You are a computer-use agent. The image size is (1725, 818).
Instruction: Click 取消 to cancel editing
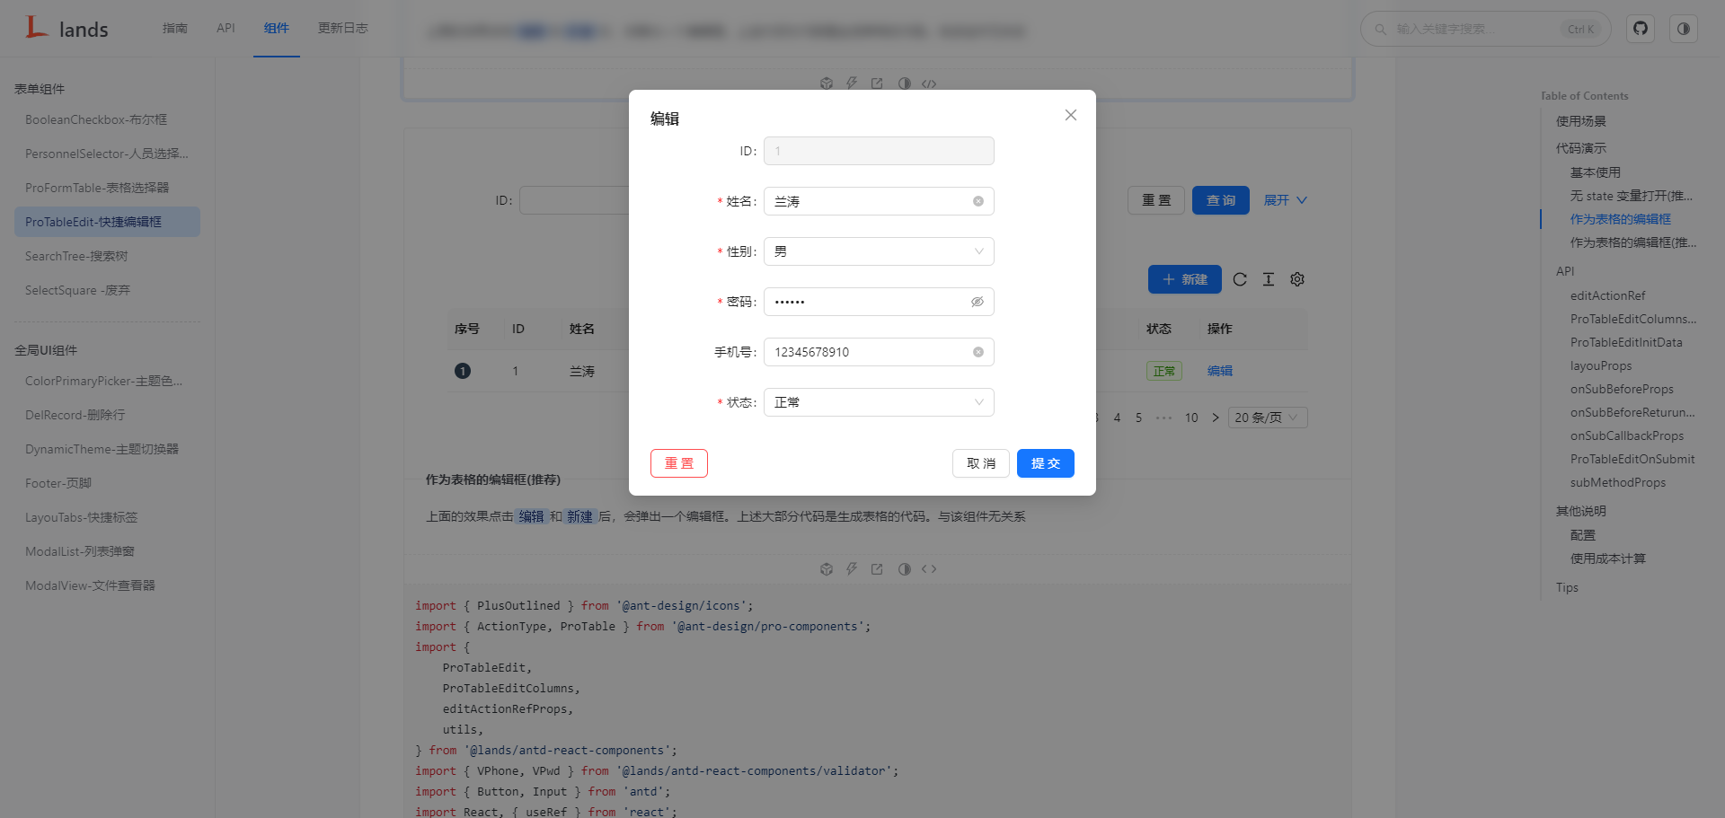click(980, 463)
